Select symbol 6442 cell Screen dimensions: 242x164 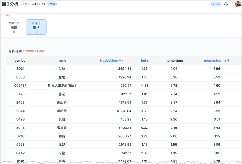coord(20,153)
